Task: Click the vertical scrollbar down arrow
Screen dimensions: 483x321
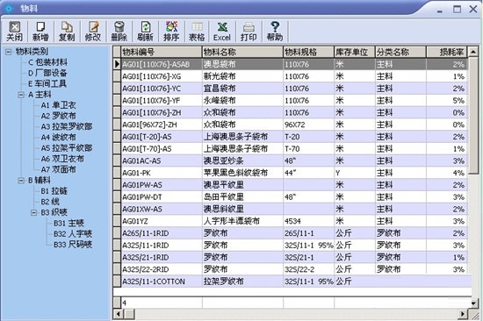Action: click(474, 303)
